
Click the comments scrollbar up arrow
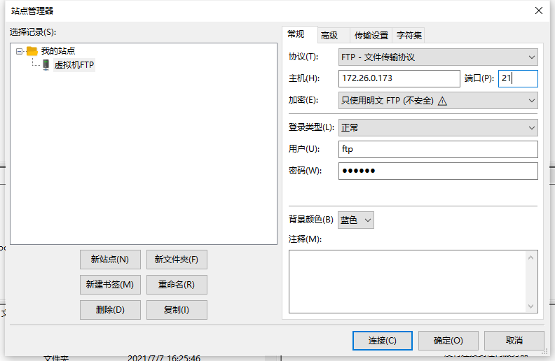[x=530, y=258]
